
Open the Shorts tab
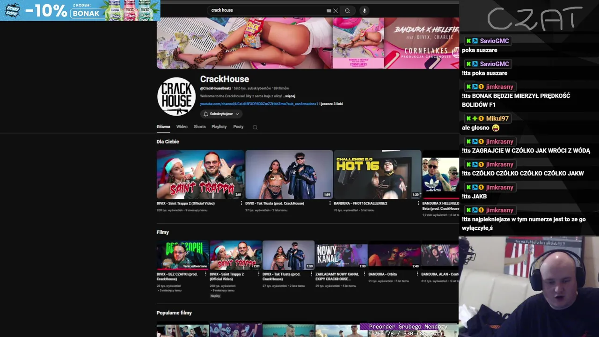(200, 127)
